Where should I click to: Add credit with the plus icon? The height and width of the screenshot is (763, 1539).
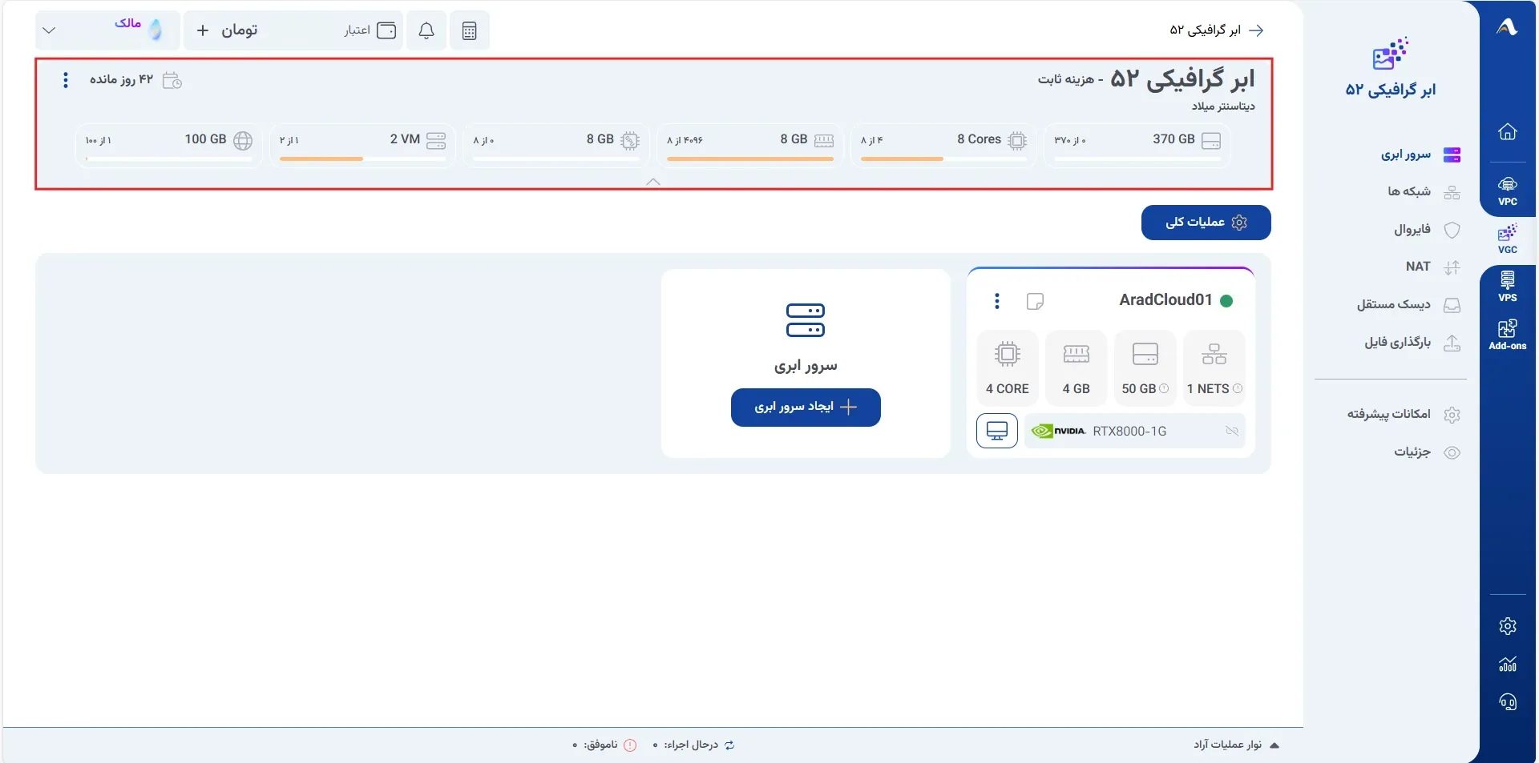pos(203,30)
